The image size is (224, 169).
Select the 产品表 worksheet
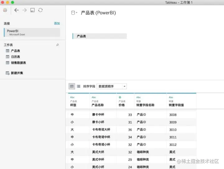(16, 51)
